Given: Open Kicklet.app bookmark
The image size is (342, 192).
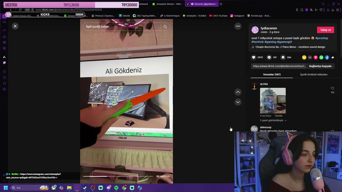Looking at the screenshot, I should tap(259, 16).
